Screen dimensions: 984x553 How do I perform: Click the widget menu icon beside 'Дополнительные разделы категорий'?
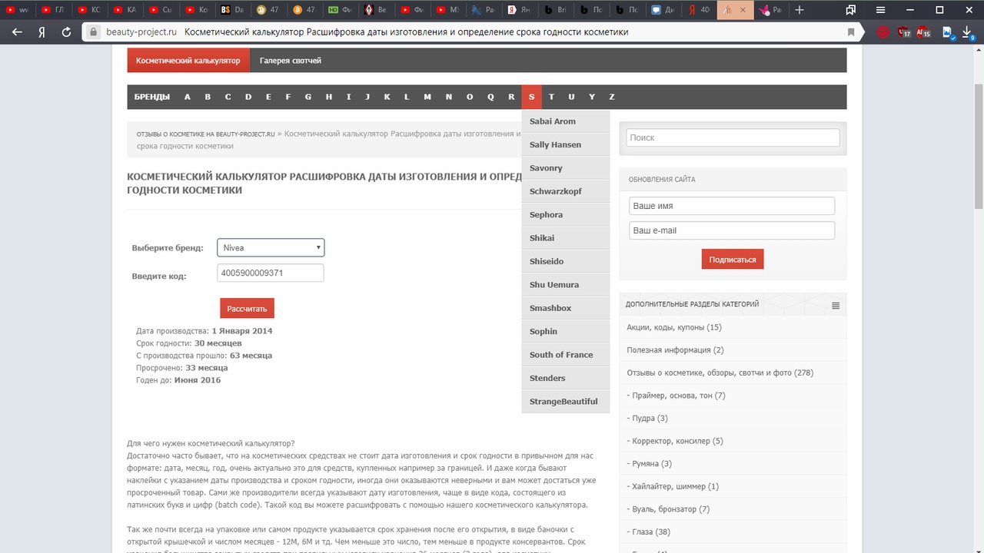tap(836, 306)
